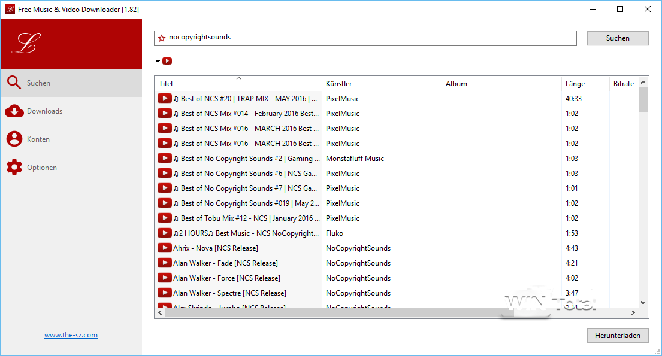Click YouTube icon of Alan Walker - Spectre row
The height and width of the screenshot is (356, 662).
pos(164,293)
